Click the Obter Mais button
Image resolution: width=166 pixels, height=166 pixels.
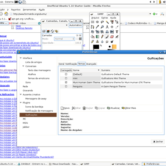click(129, 108)
